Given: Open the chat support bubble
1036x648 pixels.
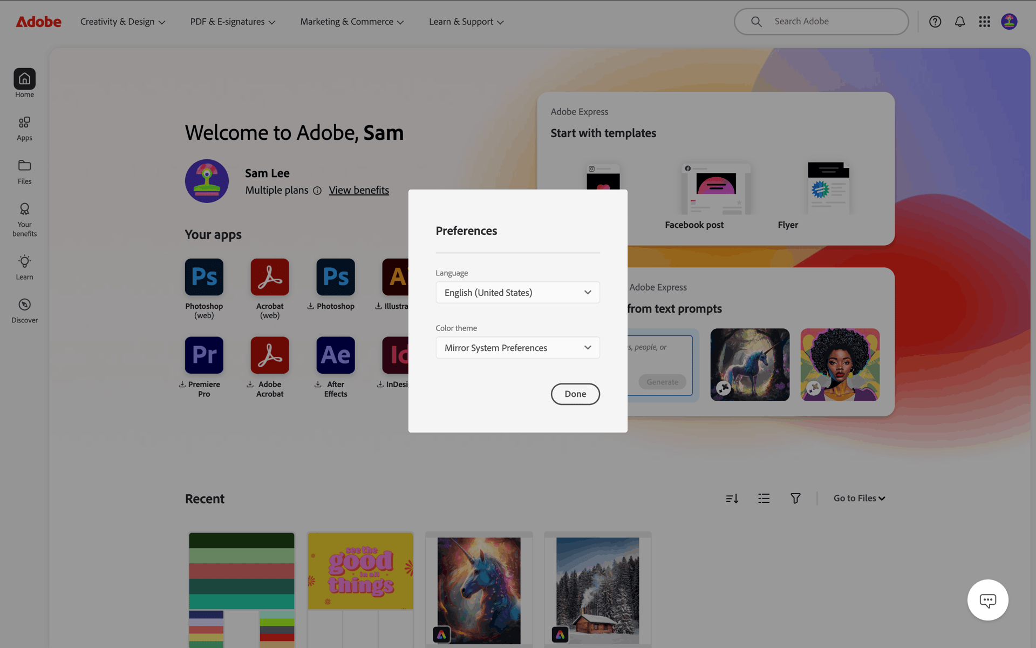Looking at the screenshot, I should pos(988,600).
